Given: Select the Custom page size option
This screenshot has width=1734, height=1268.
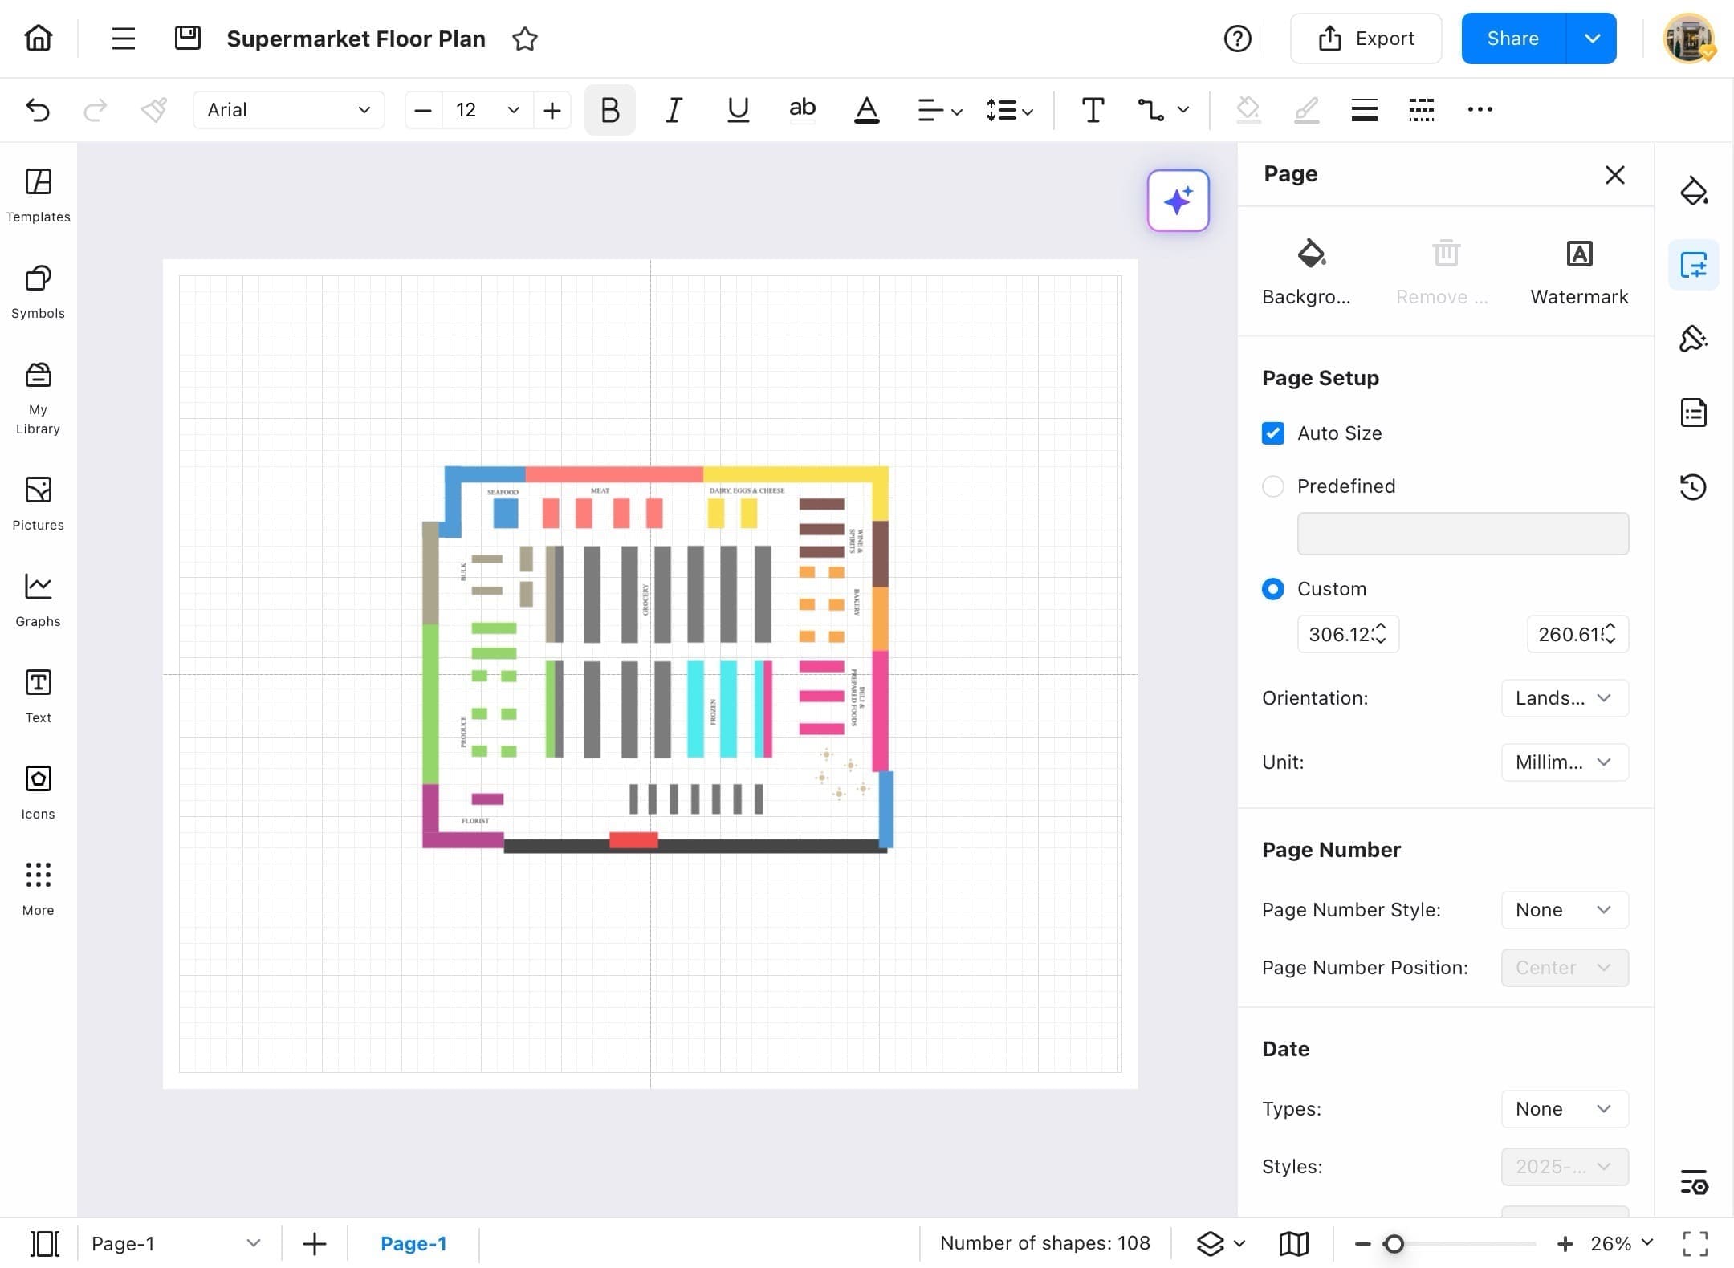Looking at the screenshot, I should (1272, 588).
